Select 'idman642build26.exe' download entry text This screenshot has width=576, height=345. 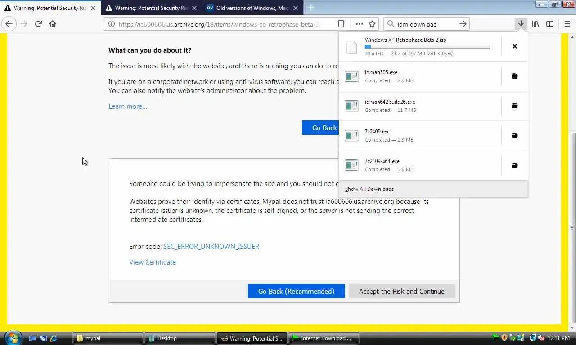click(x=390, y=102)
